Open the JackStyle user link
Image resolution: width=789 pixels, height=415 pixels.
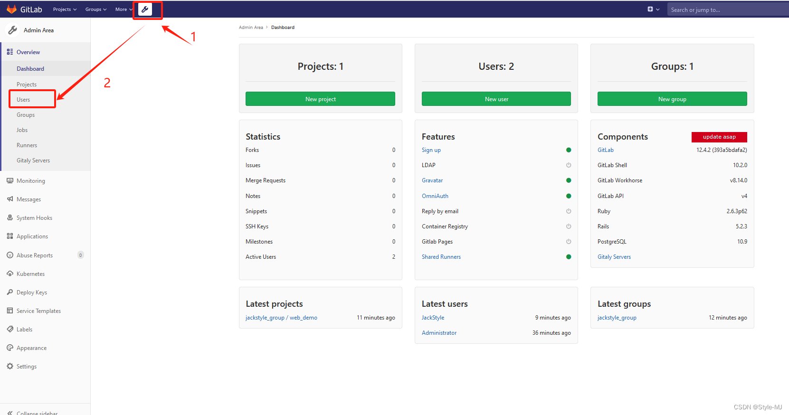click(x=433, y=318)
